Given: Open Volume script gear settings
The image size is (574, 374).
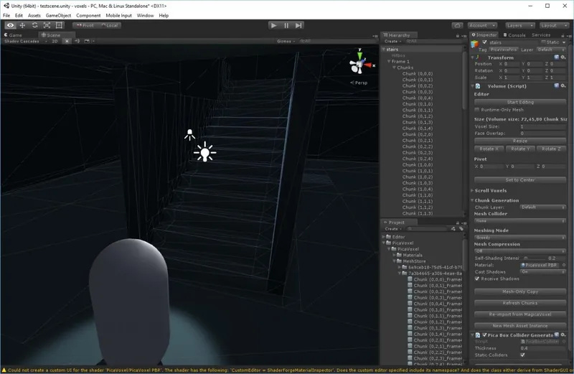Looking at the screenshot, I should pyautogui.click(x=563, y=85).
